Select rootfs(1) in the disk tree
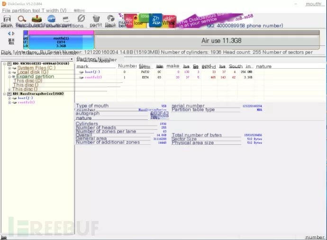Image resolution: width=327 pixels, height=240 pixels. 26,102
